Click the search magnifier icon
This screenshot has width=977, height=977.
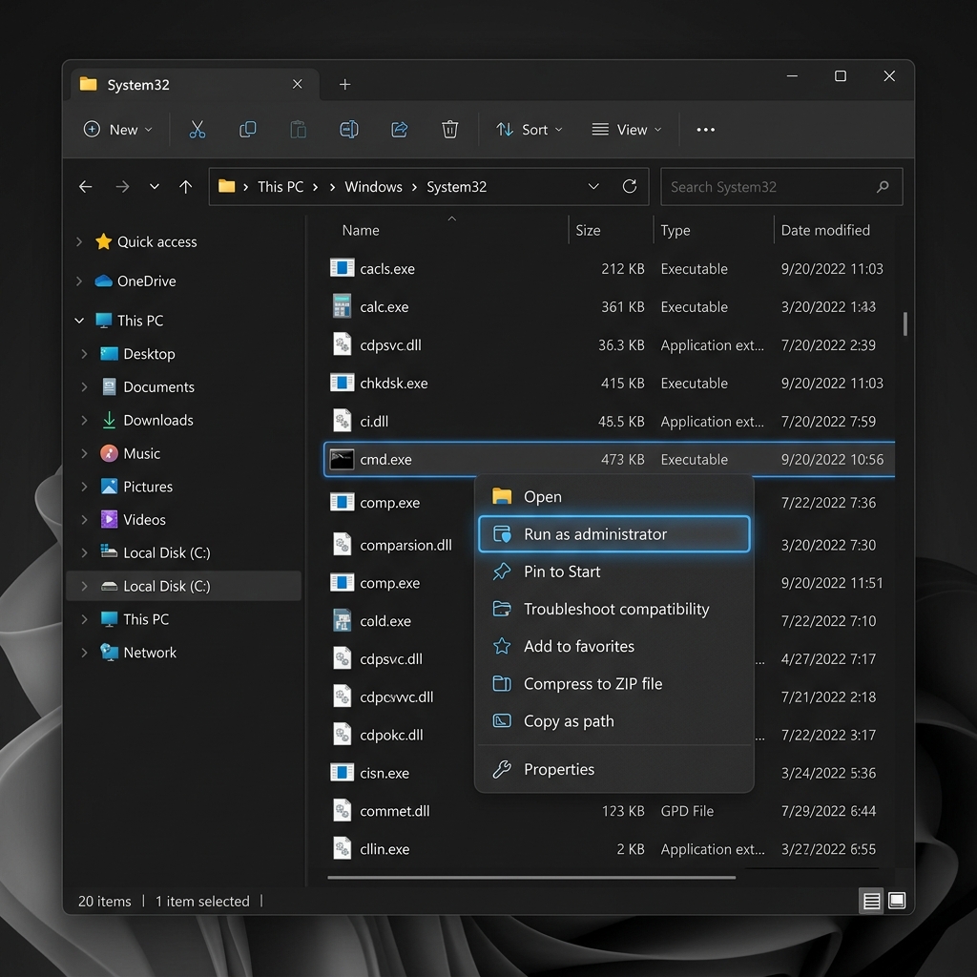coord(883,186)
